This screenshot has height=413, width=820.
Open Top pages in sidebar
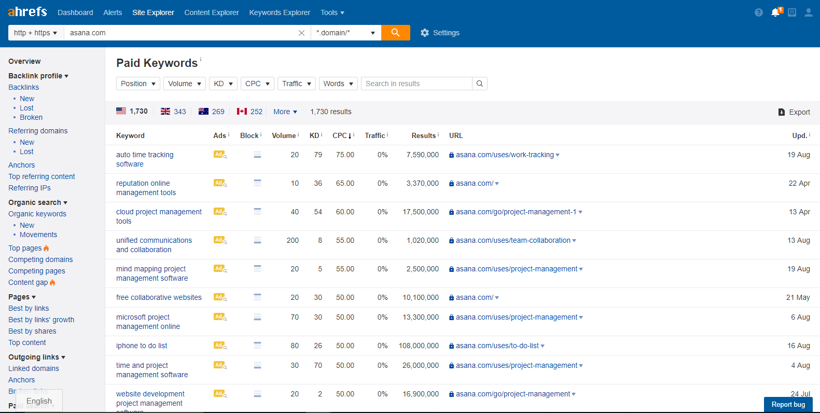tap(25, 248)
